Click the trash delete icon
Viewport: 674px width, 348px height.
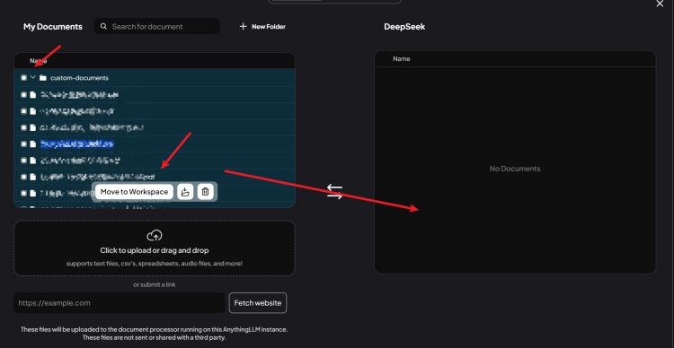point(206,192)
